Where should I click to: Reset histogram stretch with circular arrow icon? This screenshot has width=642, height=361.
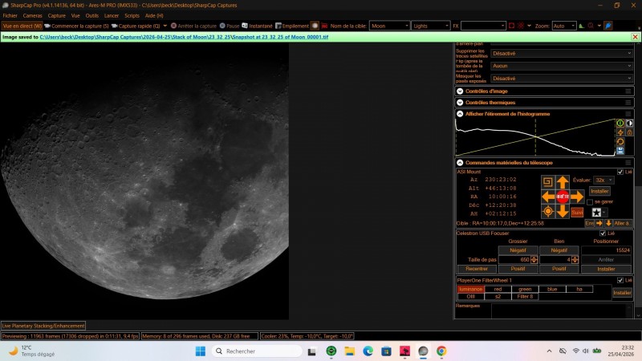coord(620,142)
